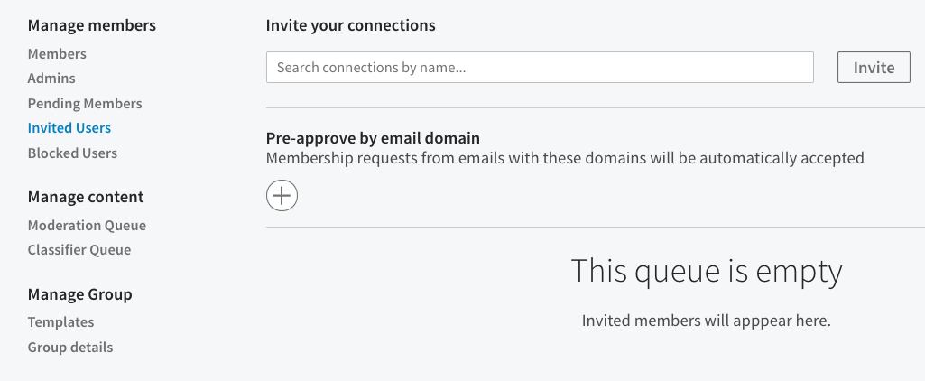Viewport: 925px width, 381px height.
Task: Open Pending Members page
Action: [85, 104]
